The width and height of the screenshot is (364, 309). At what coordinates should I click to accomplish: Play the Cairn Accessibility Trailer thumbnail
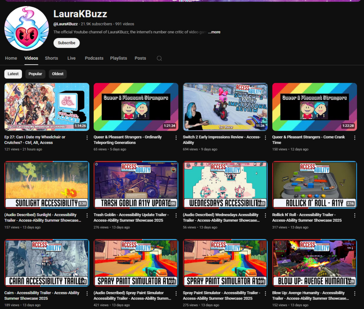[47, 263]
